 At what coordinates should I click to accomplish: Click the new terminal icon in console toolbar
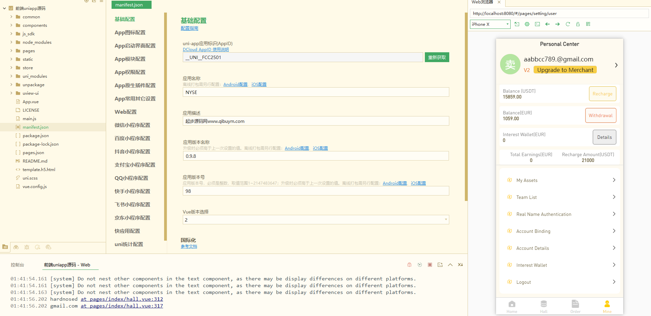click(x=440, y=265)
